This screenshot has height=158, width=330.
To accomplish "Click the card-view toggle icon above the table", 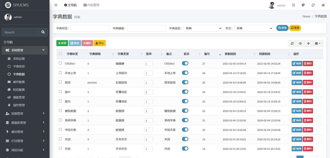I will point(300,43).
